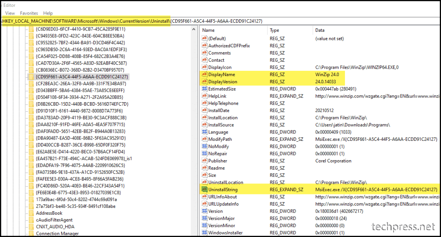Click the '0x00000018 (24)' data cell
This screenshot has height=237, width=441.
(331, 218)
